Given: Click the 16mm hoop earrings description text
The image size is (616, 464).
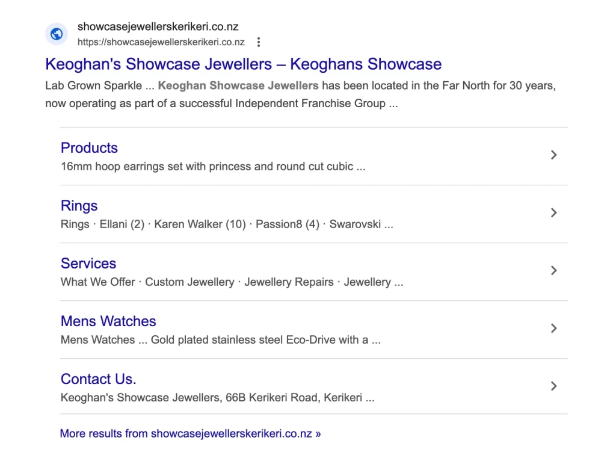Looking at the screenshot, I should pos(213,166).
